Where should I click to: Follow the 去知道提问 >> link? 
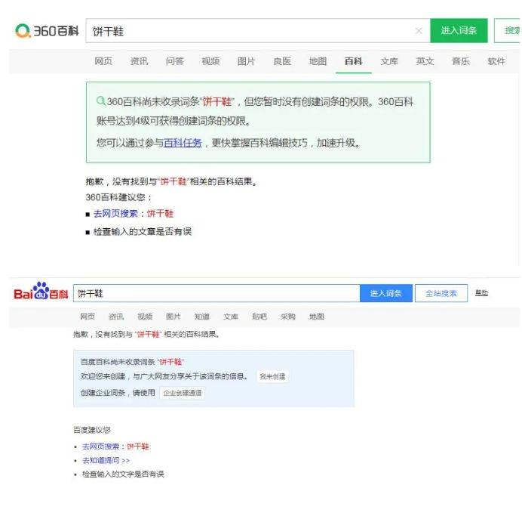click(x=106, y=460)
